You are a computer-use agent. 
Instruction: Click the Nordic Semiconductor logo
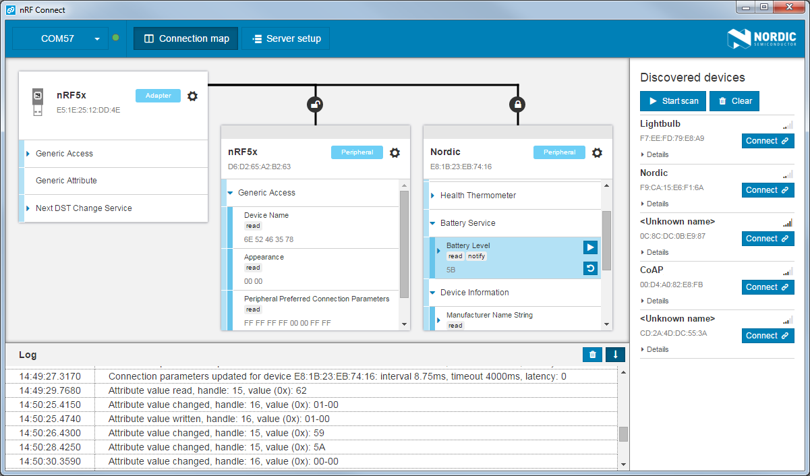[762, 38]
